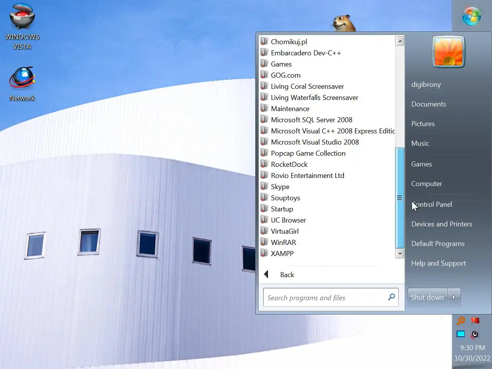Open Pictures from the Start menu
This screenshot has width=492, height=369.
(x=423, y=124)
